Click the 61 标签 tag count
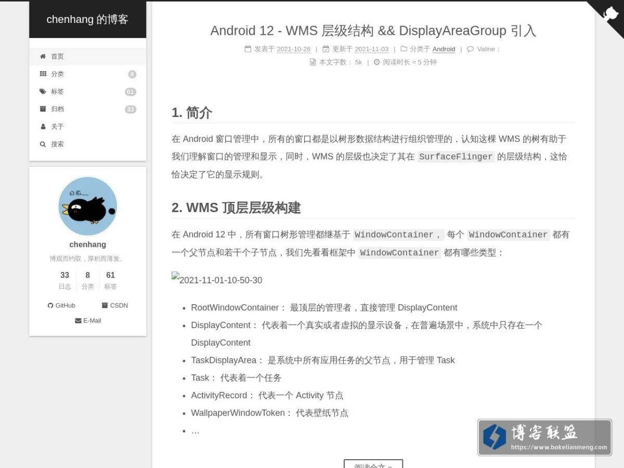 110,280
